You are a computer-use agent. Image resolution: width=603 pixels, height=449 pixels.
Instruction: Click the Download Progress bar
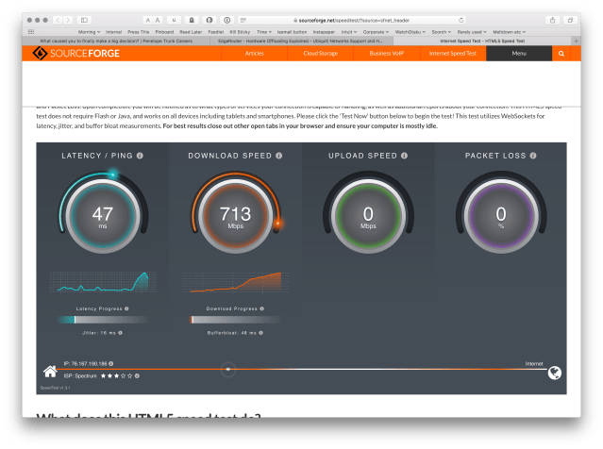[x=235, y=320]
